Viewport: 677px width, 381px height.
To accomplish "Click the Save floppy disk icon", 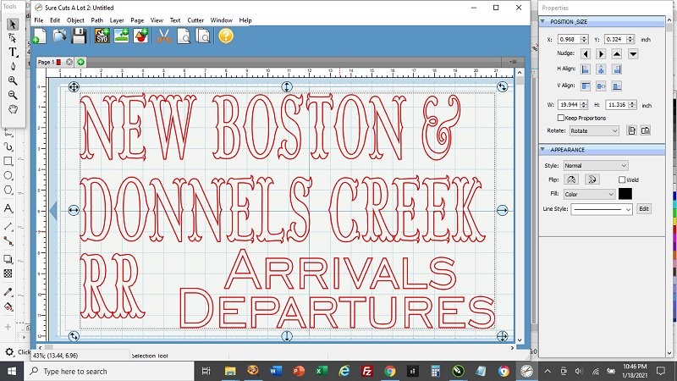I will (x=79, y=36).
